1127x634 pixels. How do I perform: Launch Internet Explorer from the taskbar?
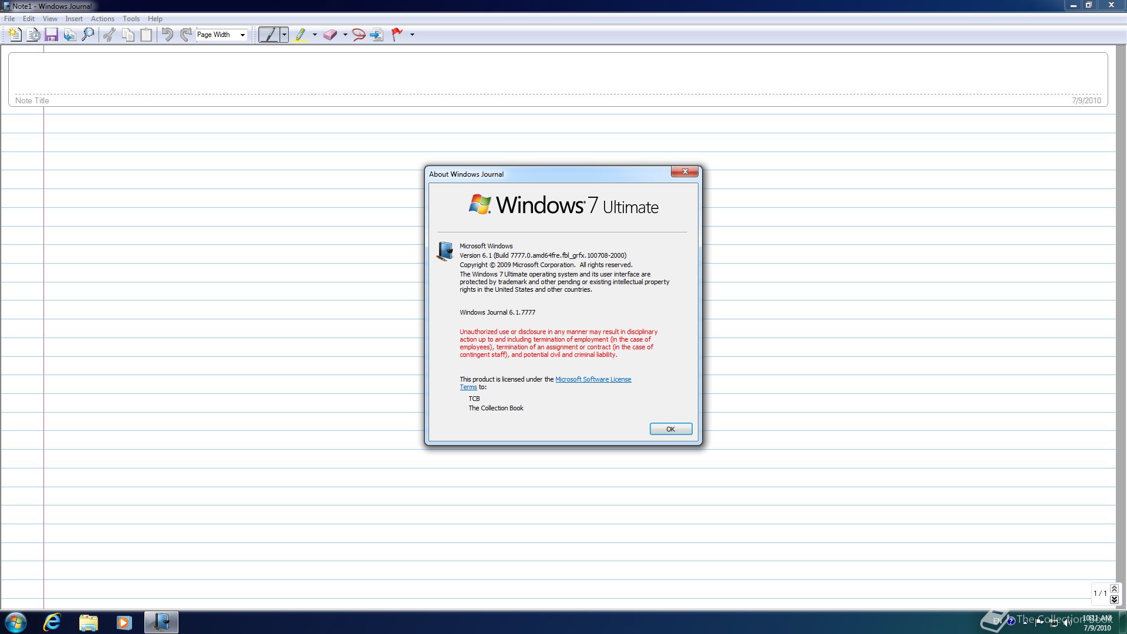[52, 622]
